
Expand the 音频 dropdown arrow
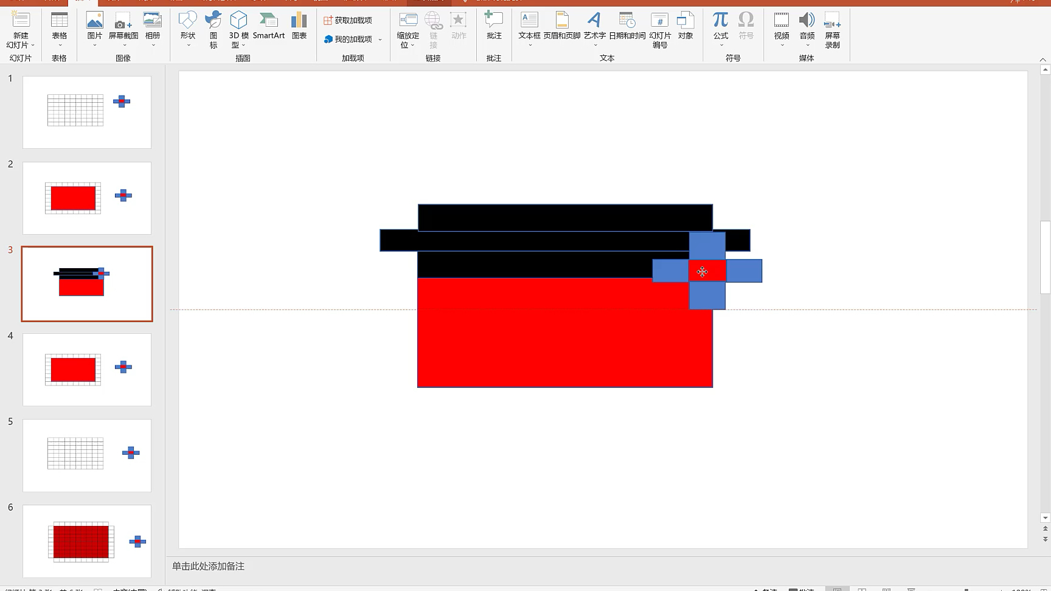click(x=808, y=45)
